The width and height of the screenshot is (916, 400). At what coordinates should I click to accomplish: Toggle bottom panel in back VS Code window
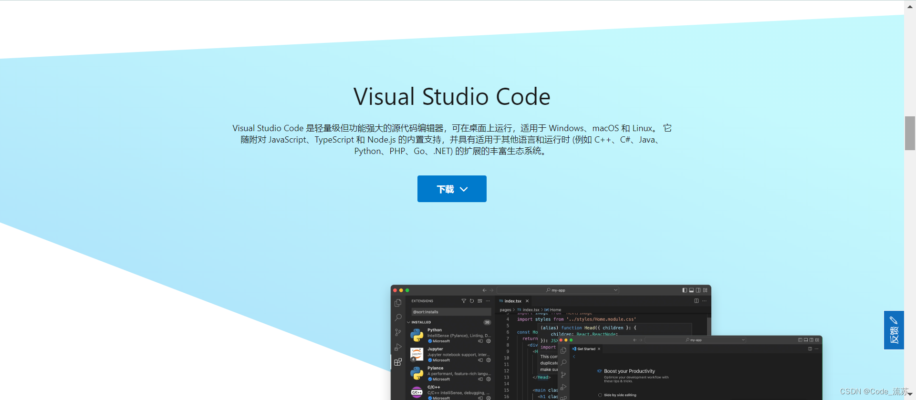pos(691,290)
